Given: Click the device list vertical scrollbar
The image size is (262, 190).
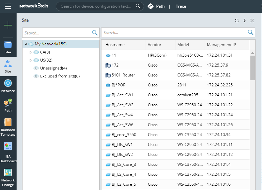Looking at the screenshot, I should tap(252, 68).
